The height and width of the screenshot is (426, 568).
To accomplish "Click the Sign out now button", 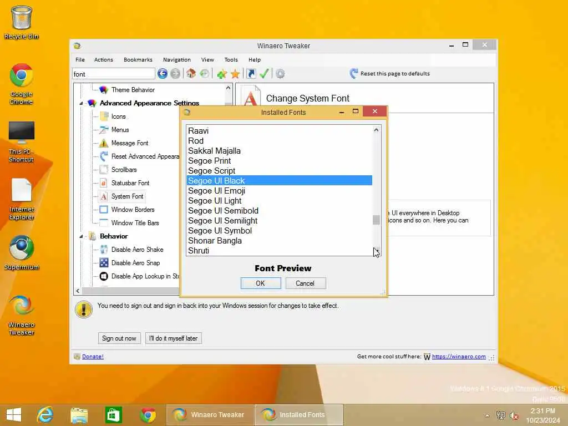I will 119,338.
